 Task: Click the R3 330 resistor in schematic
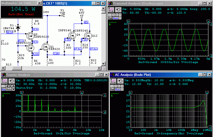tap(65, 46)
